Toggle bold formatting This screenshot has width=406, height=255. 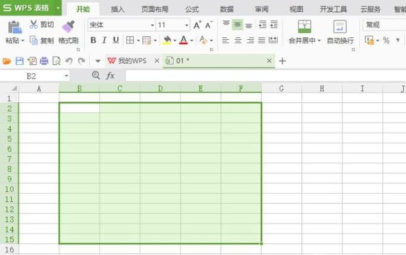(93, 40)
